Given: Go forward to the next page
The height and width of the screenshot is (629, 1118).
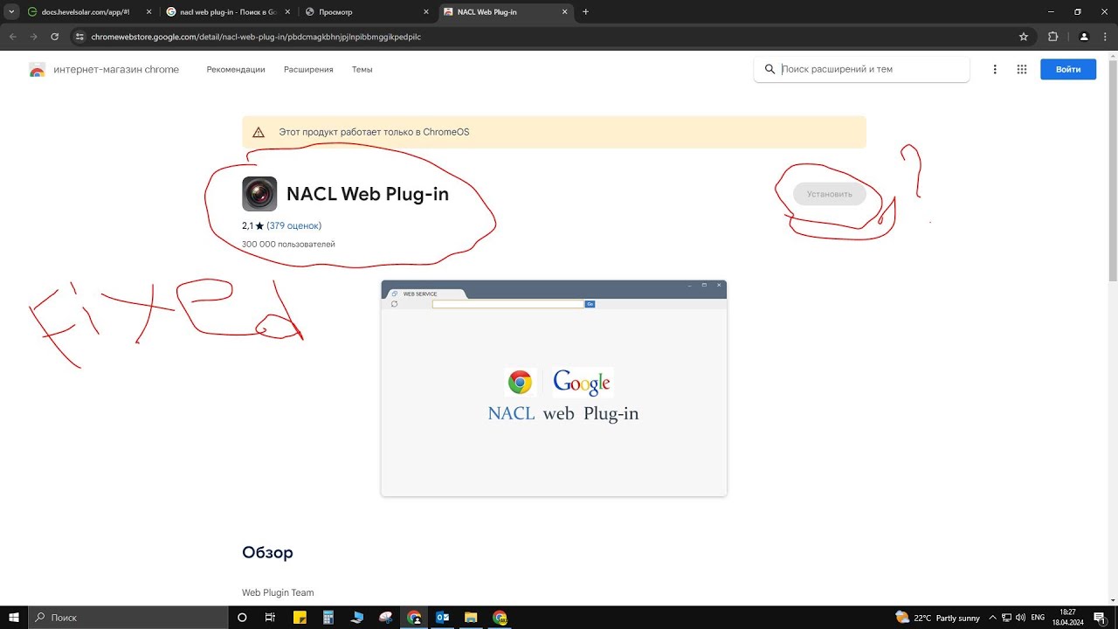Looking at the screenshot, I should pyautogui.click(x=33, y=37).
